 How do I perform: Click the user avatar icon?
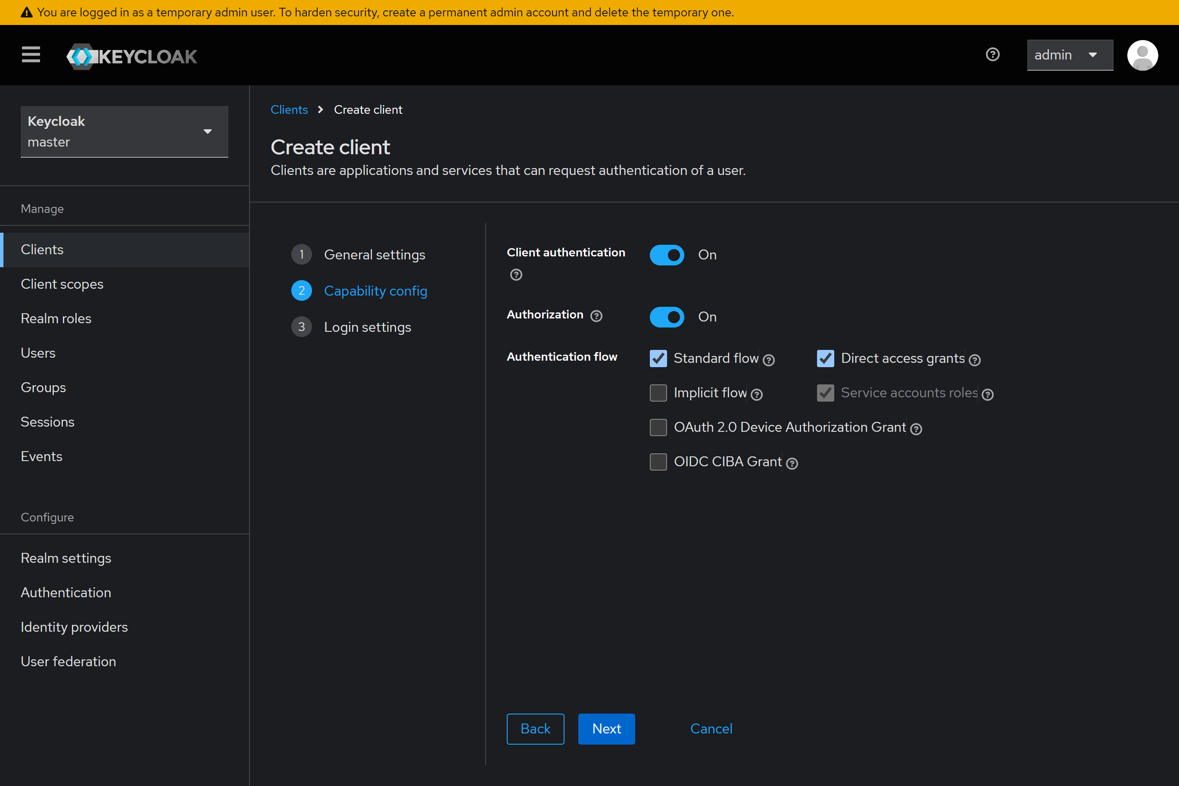pos(1142,55)
